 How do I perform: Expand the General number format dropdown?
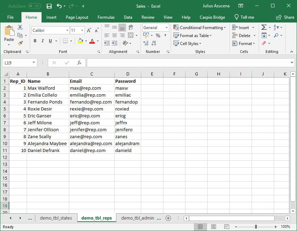(x=166, y=28)
